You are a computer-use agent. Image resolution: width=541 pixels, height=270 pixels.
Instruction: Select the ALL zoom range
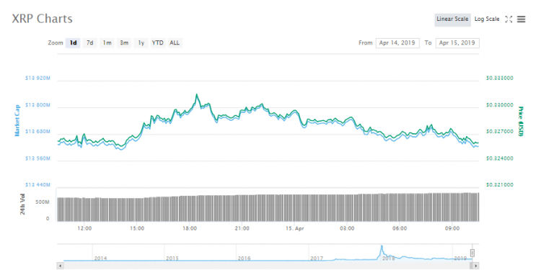point(175,43)
